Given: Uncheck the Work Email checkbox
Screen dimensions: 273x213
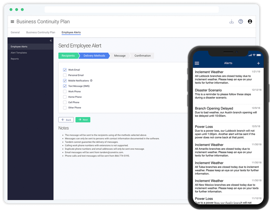Looking at the screenshot, I should click(x=65, y=70).
